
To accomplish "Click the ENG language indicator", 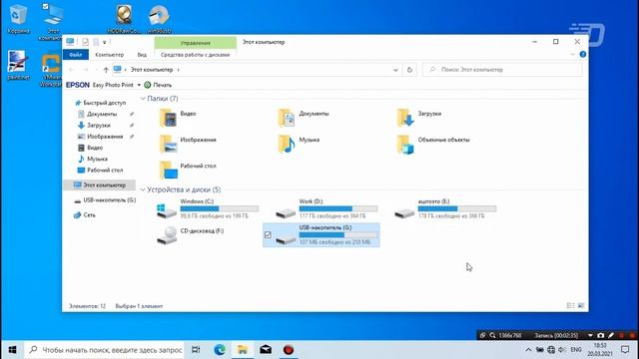I will click(576, 350).
